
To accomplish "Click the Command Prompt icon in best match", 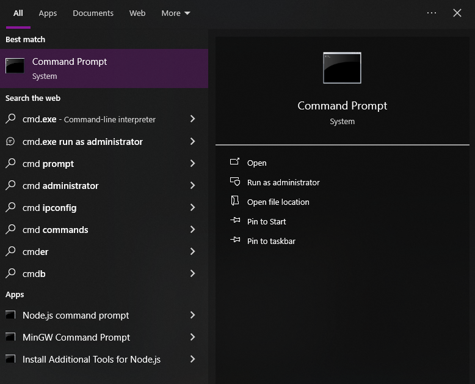I will coord(15,65).
